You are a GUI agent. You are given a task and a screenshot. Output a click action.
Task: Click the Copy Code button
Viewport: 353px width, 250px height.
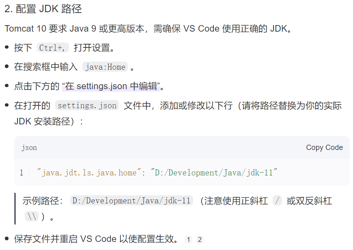[x=324, y=147]
